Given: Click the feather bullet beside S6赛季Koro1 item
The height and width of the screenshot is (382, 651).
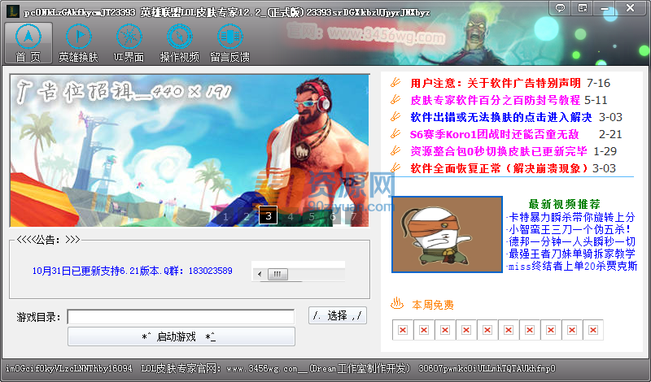Looking at the screenshot, I should tap(395, 134).
